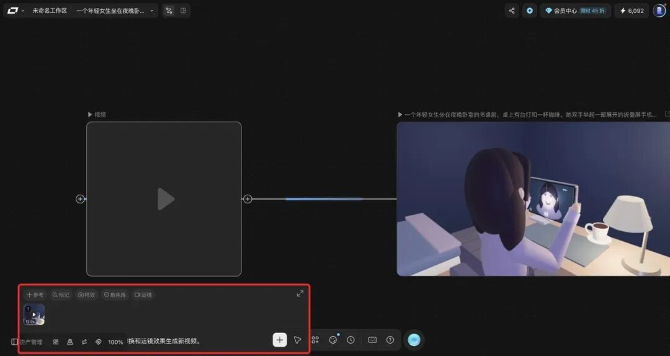Open the user avatar profile
Image resolution: width=670 pixels, height=356 pixels.
coord(659,11)
